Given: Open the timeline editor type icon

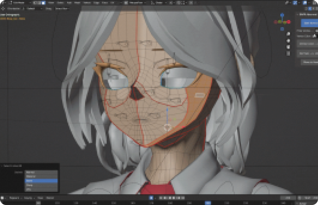Looking at the screenshot, I should [x=3, y=198].
